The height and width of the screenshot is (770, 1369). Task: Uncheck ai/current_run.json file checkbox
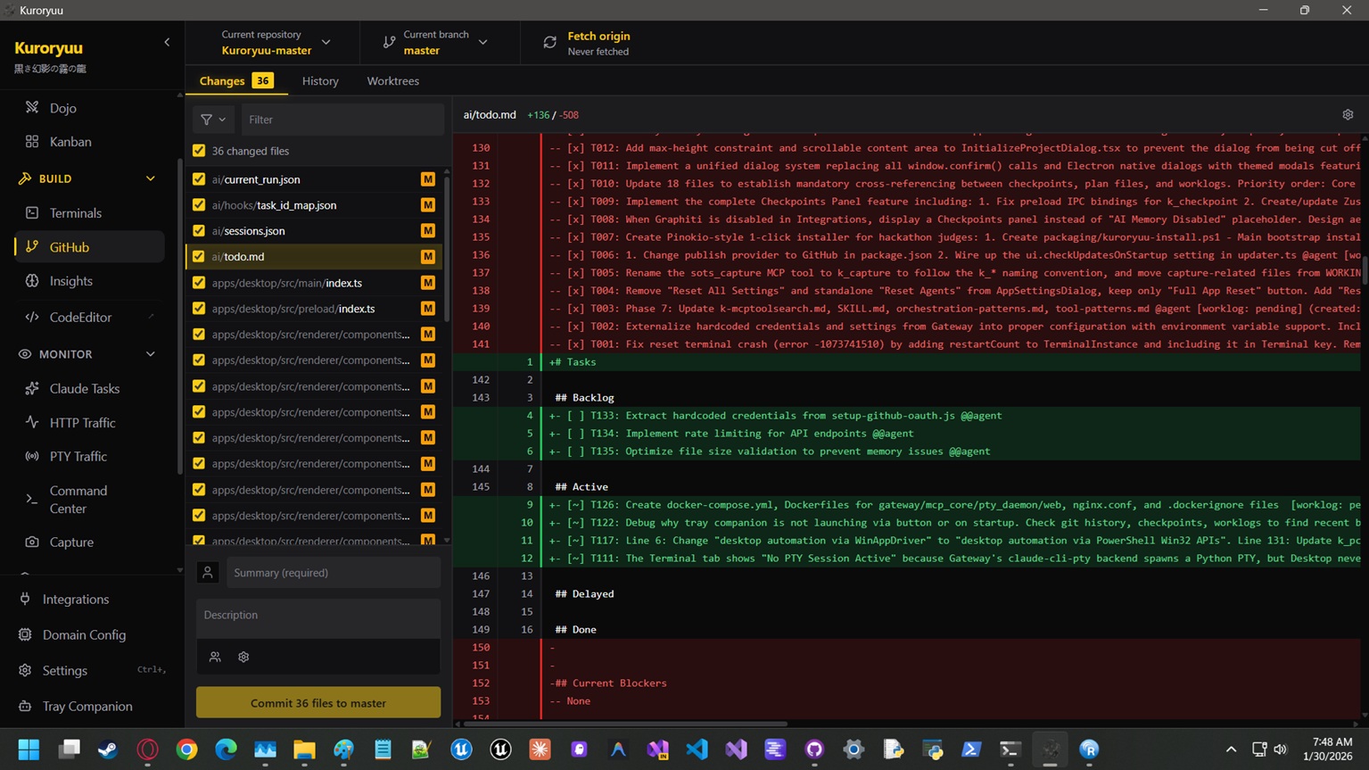click(x=199, y=179)
